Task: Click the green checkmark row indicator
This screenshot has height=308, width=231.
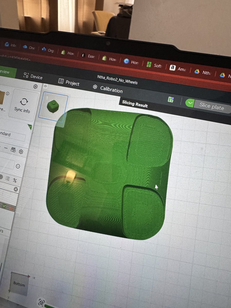Action: coord(4,205)
